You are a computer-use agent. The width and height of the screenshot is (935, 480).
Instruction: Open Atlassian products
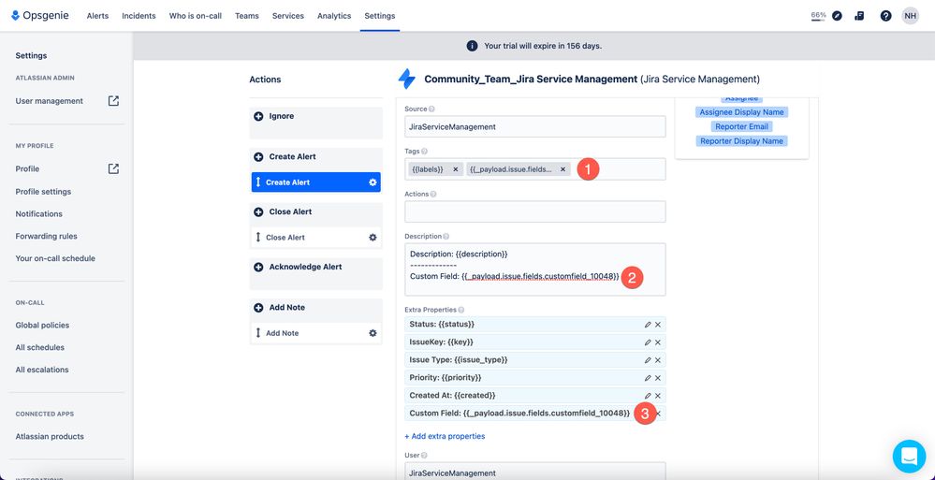[x=50, y=436]
